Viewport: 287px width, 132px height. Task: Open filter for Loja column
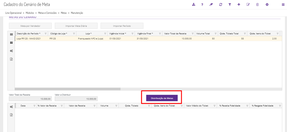tap(105, 33)
